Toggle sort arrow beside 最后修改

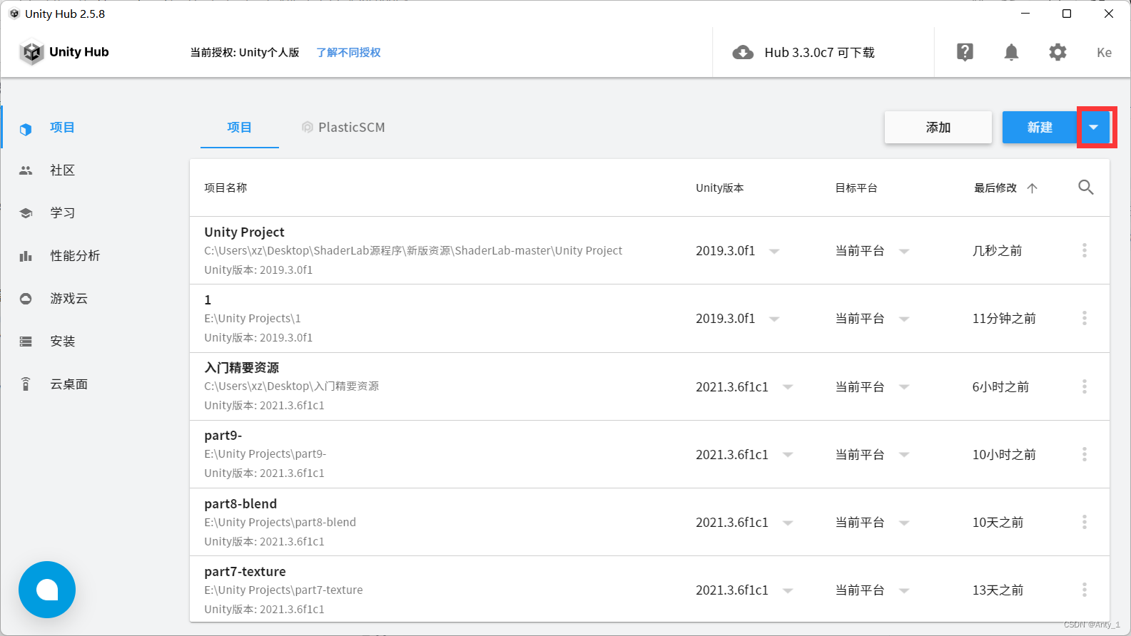(1032, 188)
